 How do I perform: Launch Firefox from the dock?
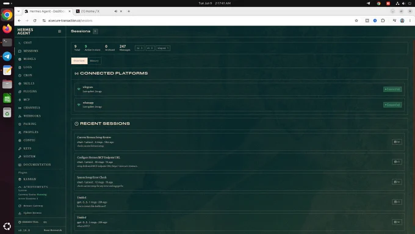tap(7, 29)
